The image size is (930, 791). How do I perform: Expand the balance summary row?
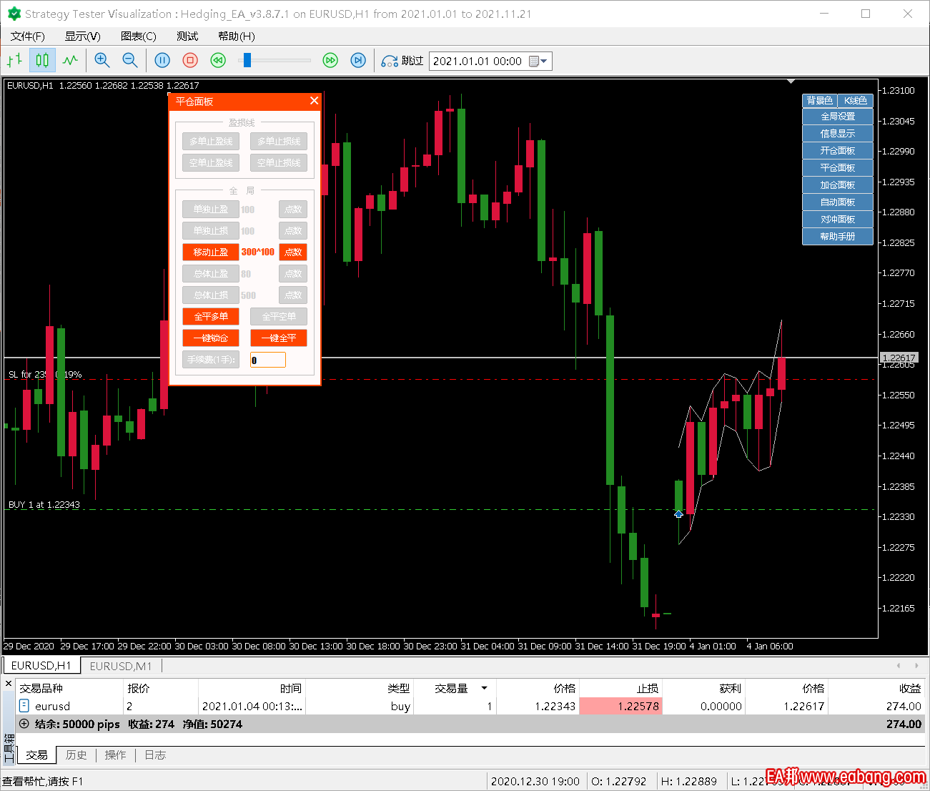[x=24, y=724]
